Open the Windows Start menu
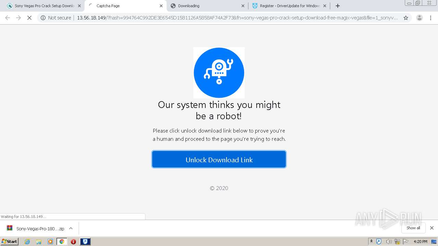 (x=10, y=241)
